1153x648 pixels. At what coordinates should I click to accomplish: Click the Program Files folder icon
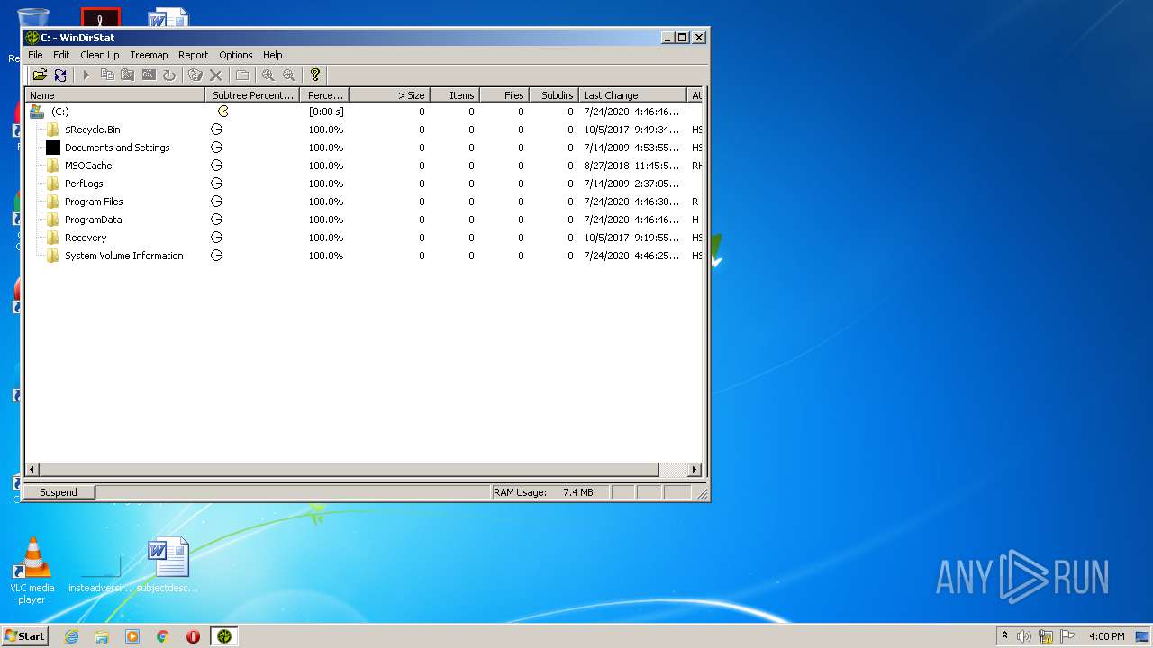click(x=53, y=202)
